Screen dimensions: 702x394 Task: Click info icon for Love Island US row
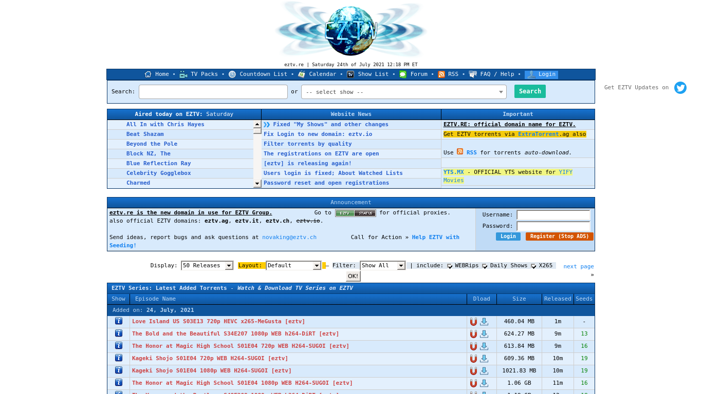click(119, 321)
